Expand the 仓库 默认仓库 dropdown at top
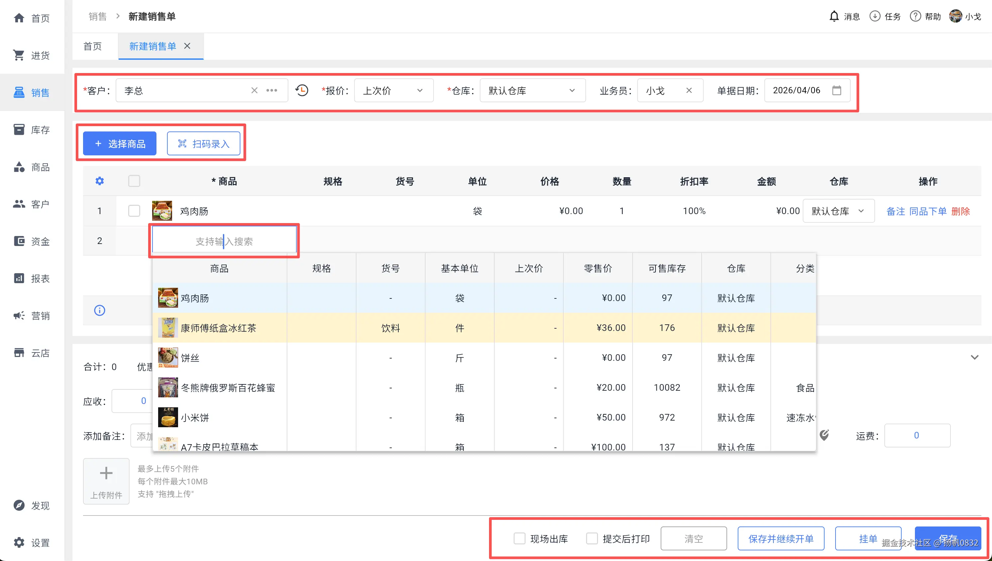The image size is (992, 561). tap(532, 91)
